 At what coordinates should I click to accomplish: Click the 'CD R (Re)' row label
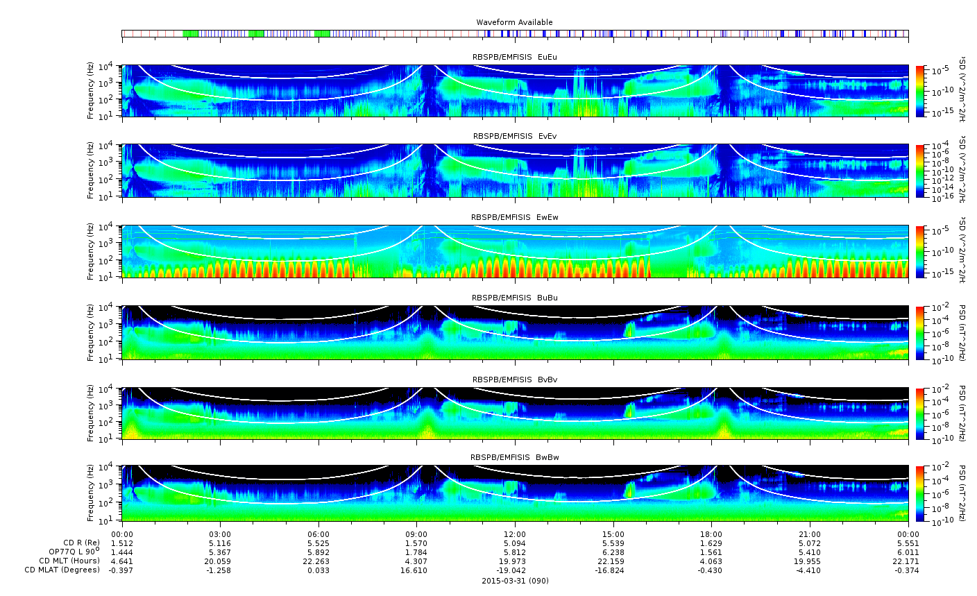tap(81, 543)
